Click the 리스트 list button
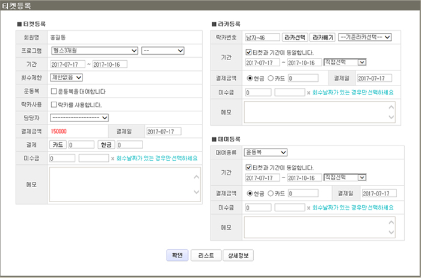The width and height of the screenshot is (421, 278). (206, 255)
